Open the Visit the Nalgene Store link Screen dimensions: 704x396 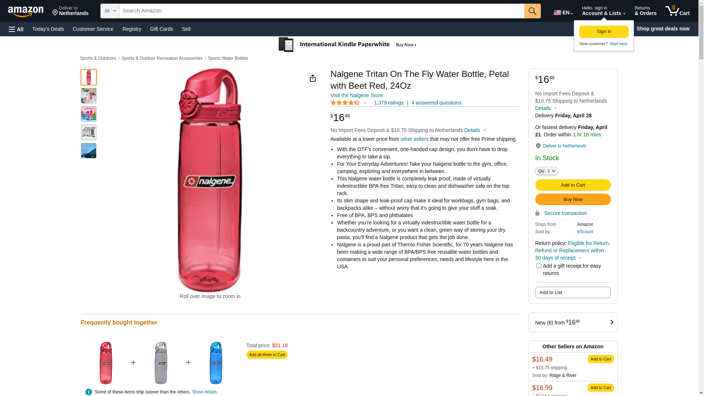pos(356,95)
